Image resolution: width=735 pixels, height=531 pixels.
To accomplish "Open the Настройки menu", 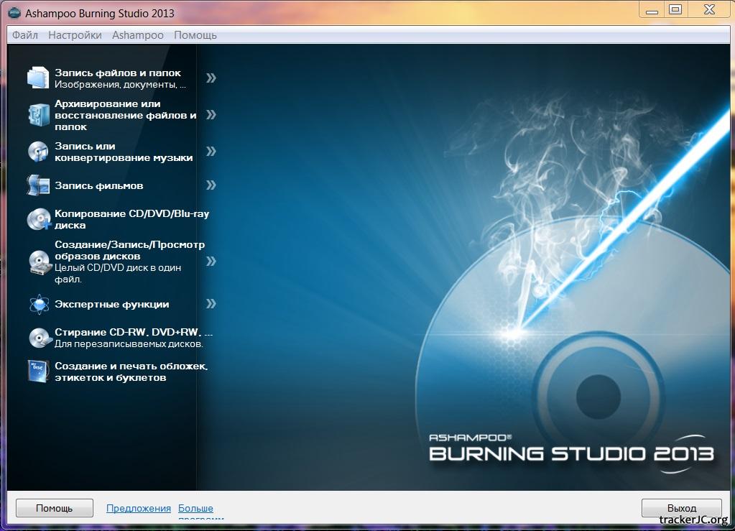I will click(75, 35).
